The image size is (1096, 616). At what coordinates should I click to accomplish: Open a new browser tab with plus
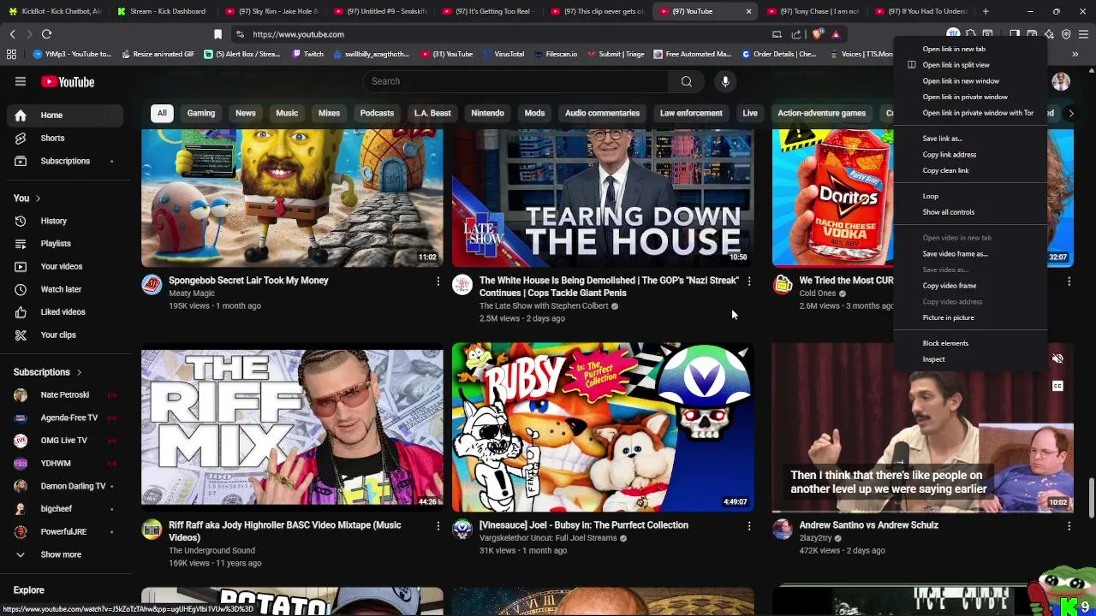click(986, 11)
